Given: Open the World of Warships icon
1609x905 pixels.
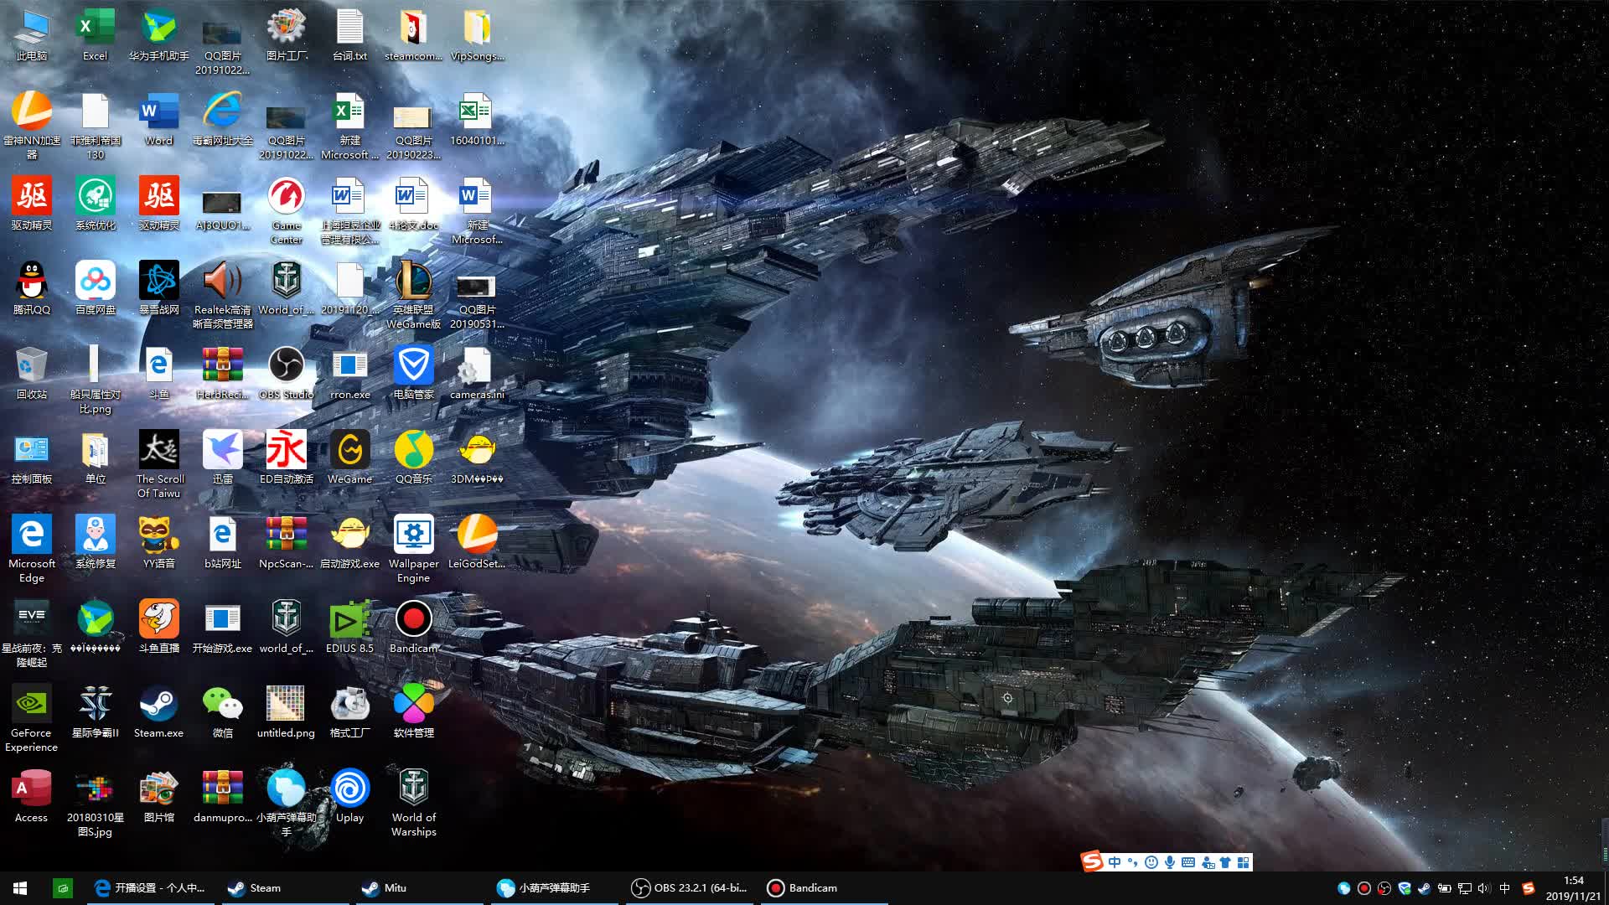Looking at the screenshot, I should click(413, 789).
